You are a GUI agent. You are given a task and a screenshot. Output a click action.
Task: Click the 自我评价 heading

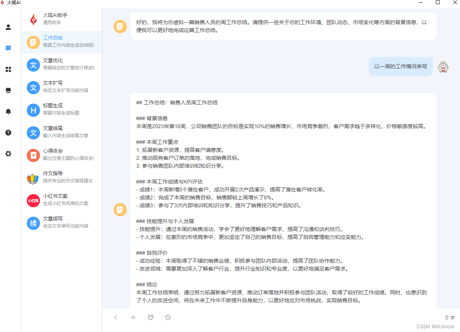point(152,253)
